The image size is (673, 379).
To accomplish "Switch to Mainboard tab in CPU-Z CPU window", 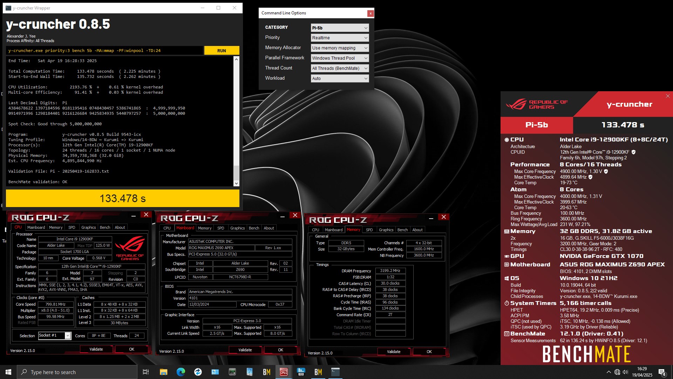I will pos(36,227).
